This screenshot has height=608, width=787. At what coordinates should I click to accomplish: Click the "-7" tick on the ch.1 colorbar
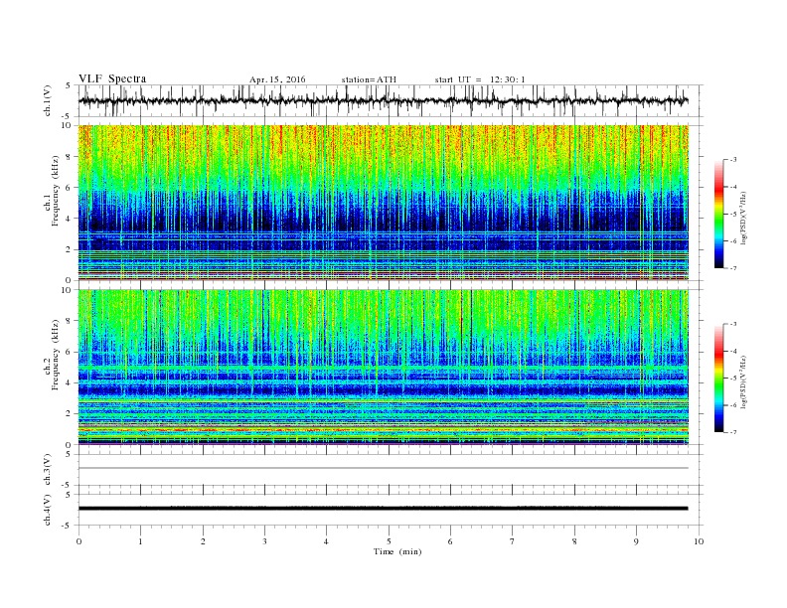[x=733, y=268]
